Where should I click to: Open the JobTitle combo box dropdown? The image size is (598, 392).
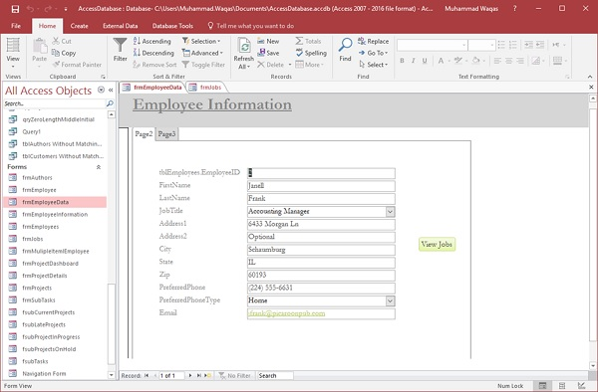point(390,212)
